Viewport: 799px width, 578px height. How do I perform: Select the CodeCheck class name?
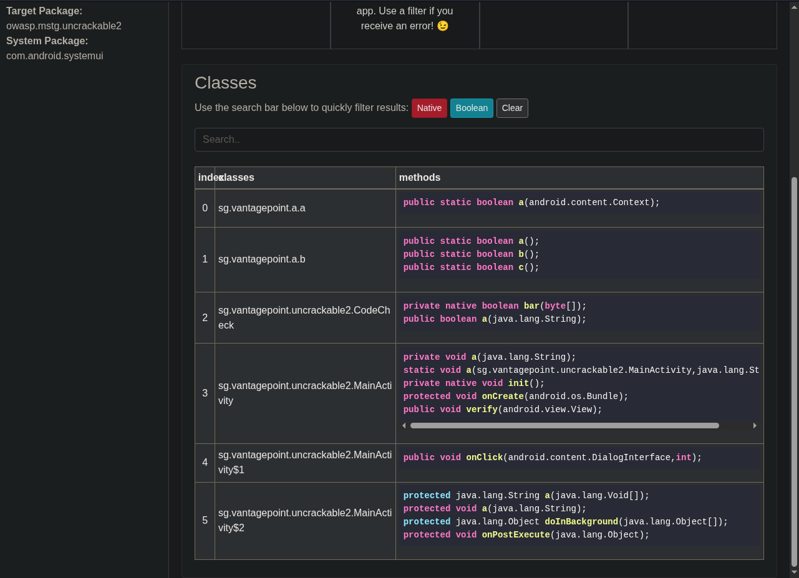pos(304,317)
